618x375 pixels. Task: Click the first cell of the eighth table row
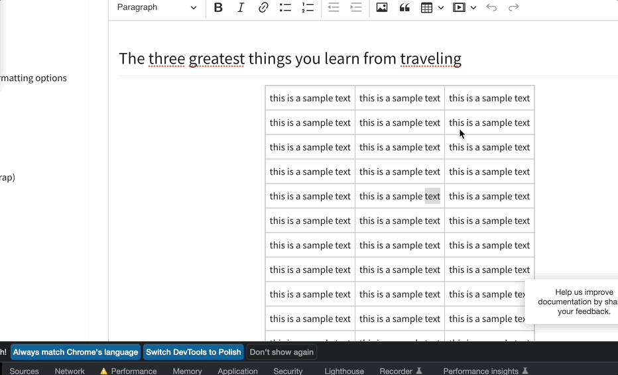(x=310, y=270)
